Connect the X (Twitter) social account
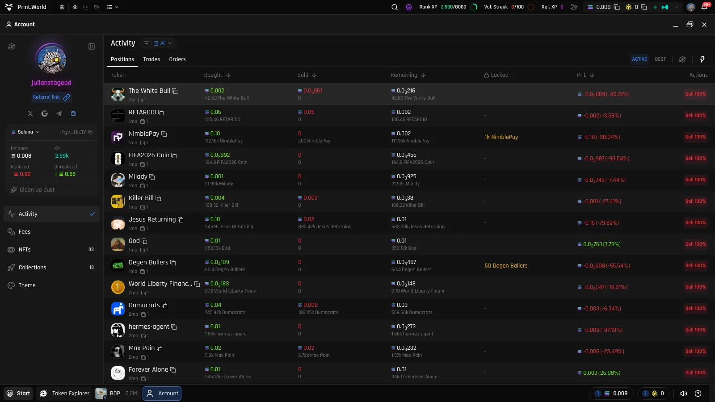The image size is (715, 402). 30,113
